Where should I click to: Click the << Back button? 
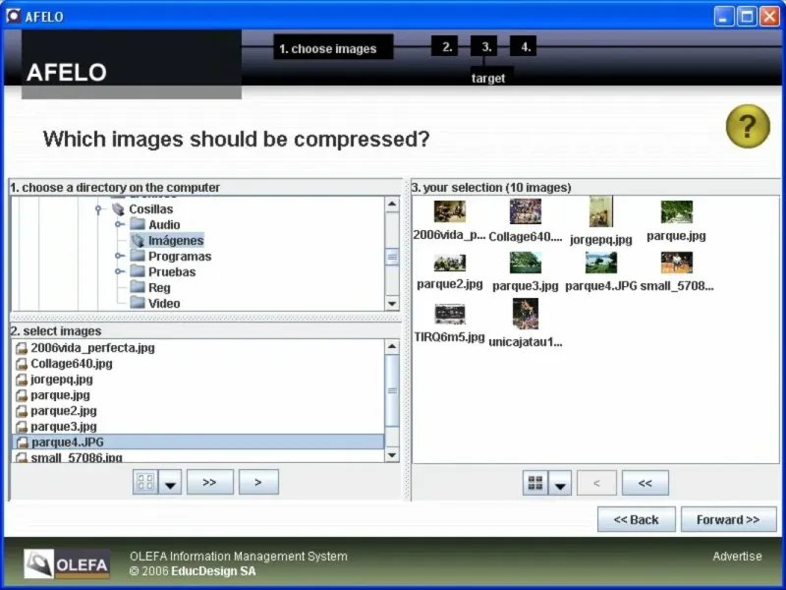[636, 519]
